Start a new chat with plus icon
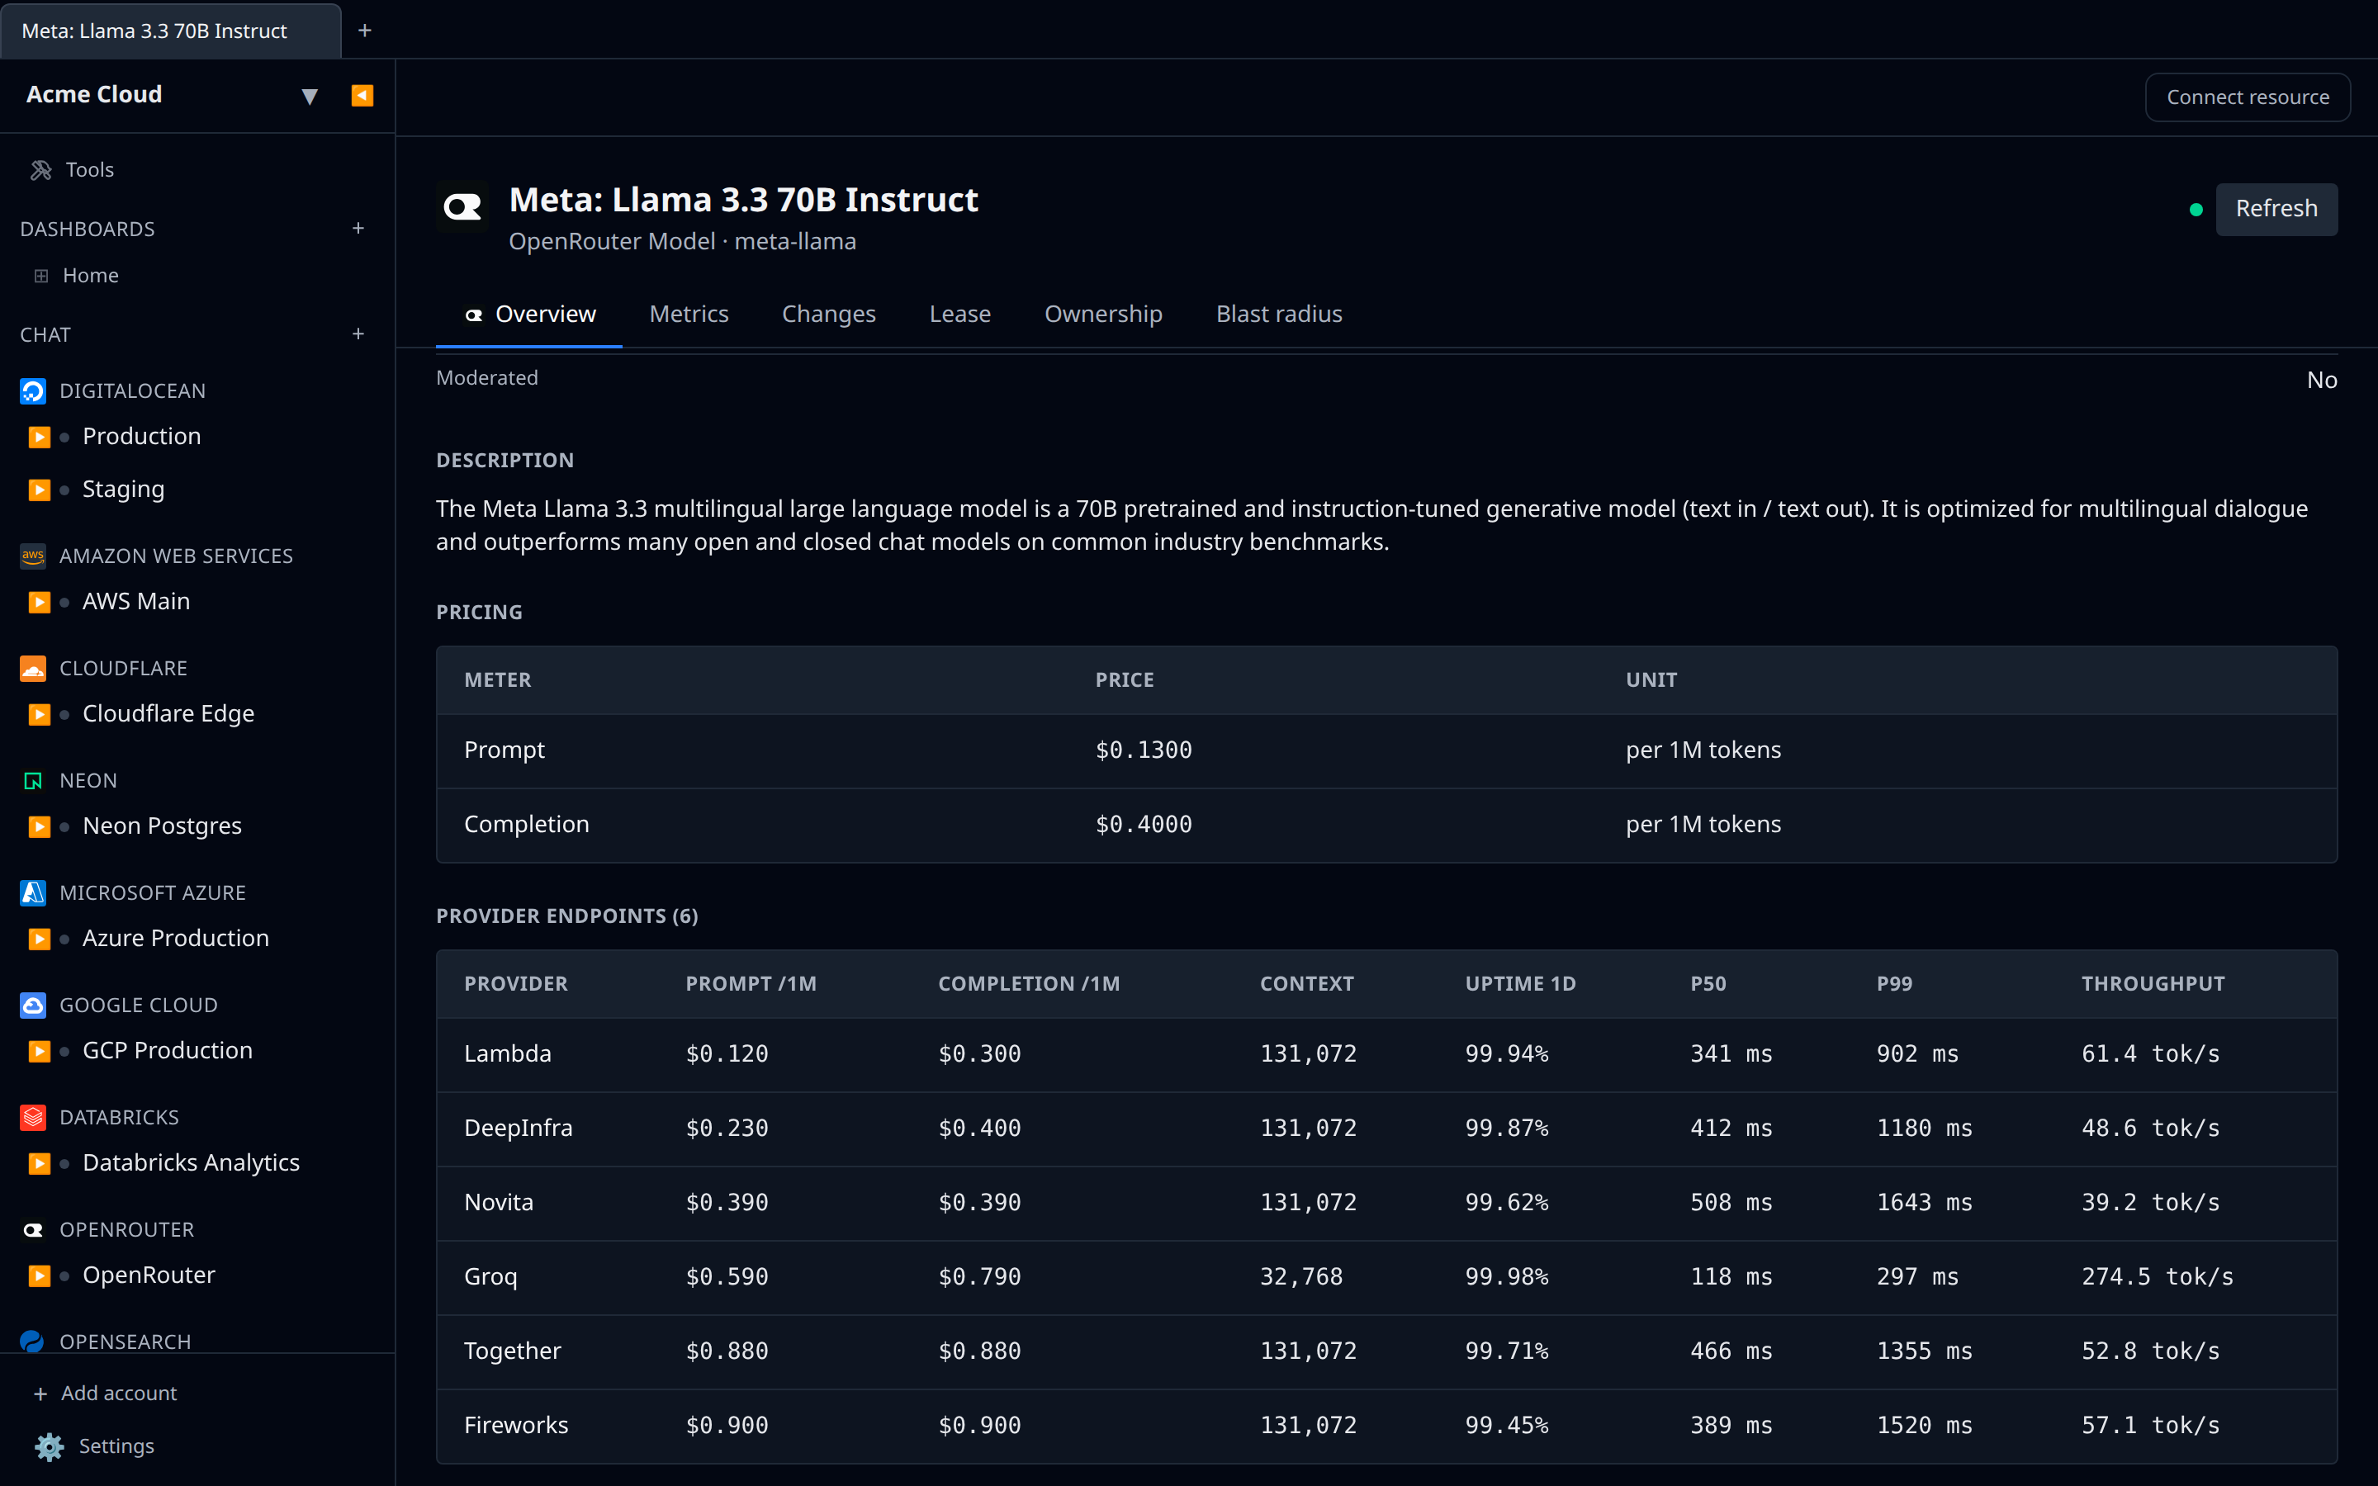This screenshot has width=2378, height=1486. click(x=358, y=334)
